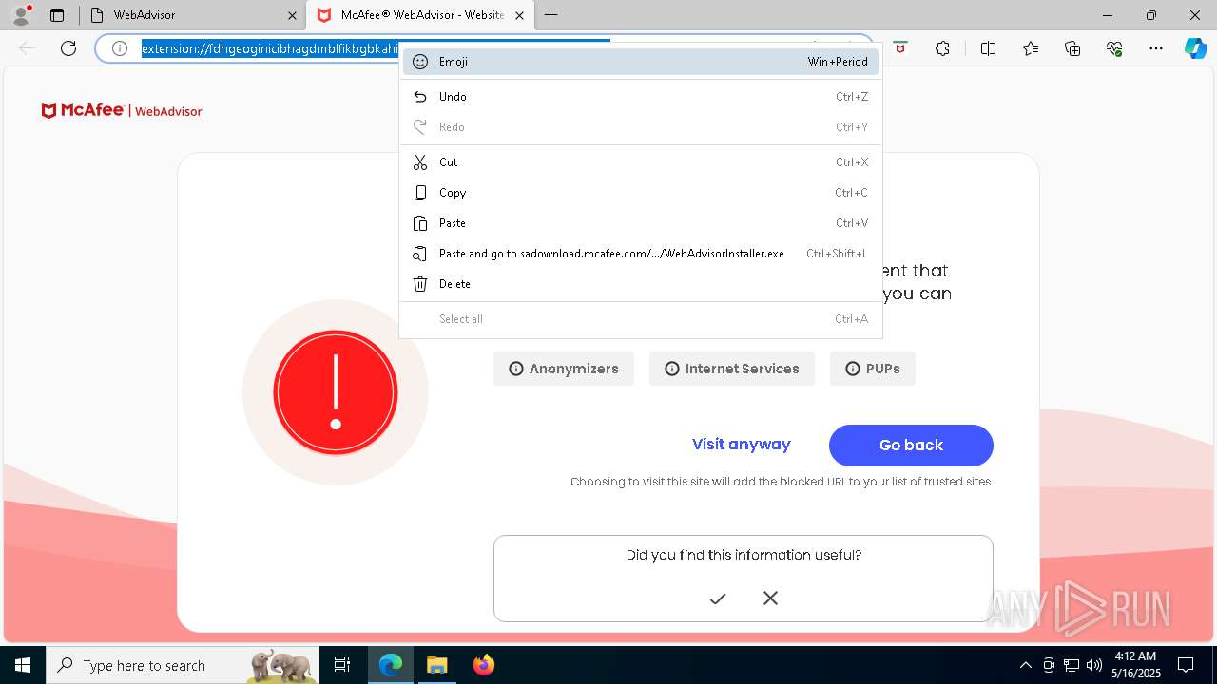Show hidden system tray icons
Viewport: 1217px width, 684px height.
coord(1025,665)
